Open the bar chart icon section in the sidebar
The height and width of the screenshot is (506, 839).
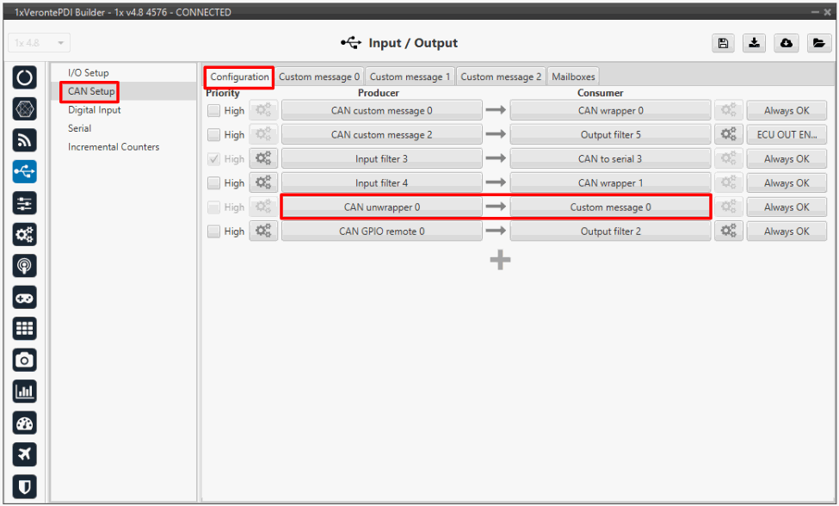(x=25, y=392)
